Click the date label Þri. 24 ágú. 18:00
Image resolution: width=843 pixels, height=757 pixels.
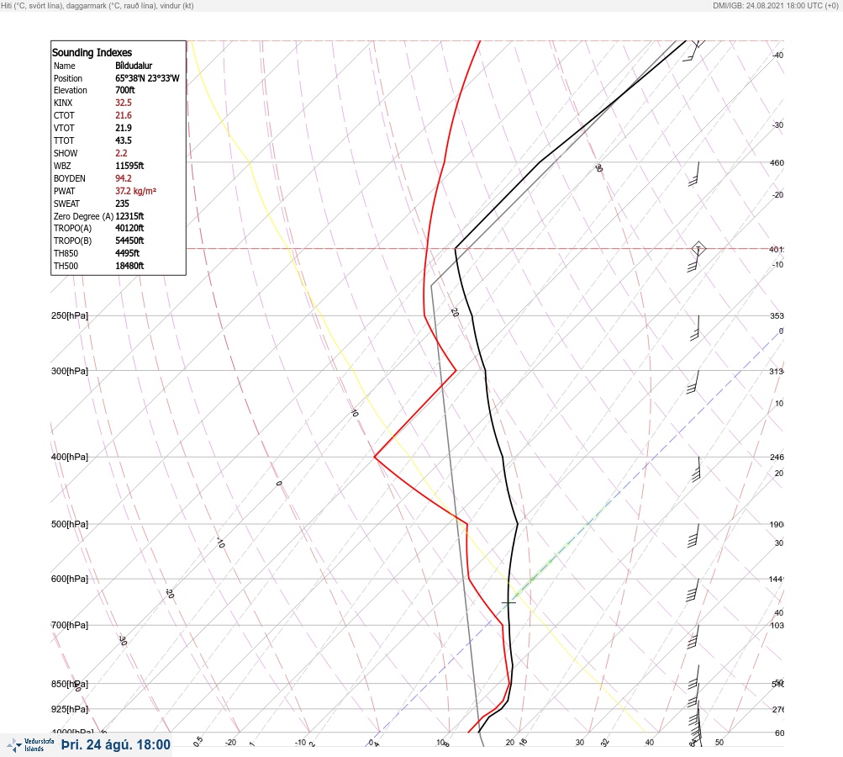point(116,744)
